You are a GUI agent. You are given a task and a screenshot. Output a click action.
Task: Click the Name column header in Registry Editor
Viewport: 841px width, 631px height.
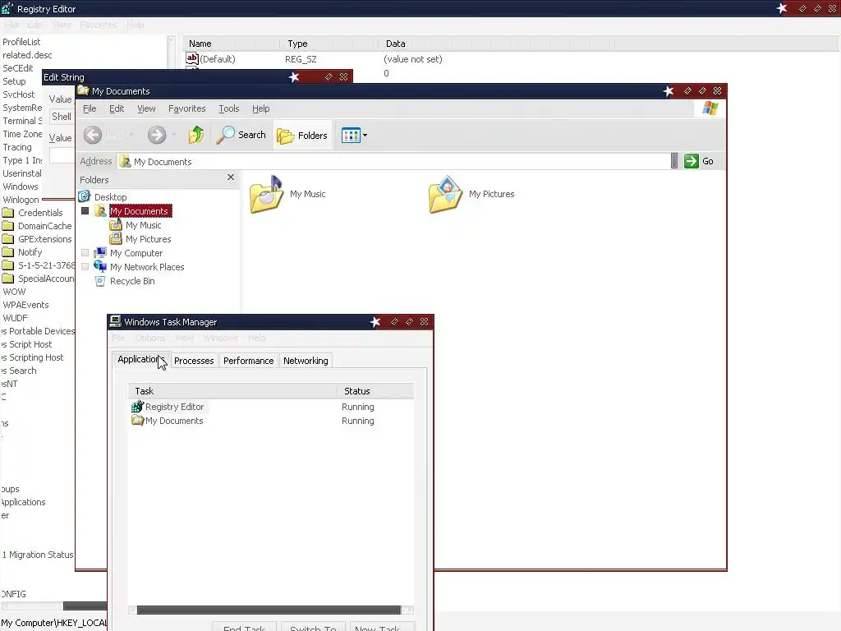pos(232,44)
